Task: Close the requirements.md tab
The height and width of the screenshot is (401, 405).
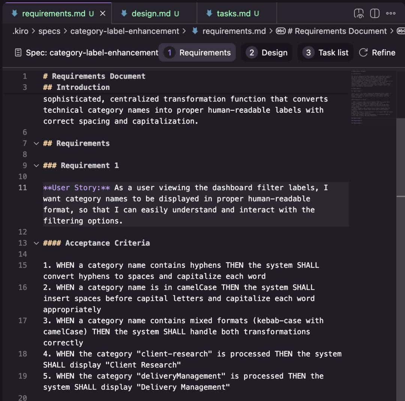Action: [103, 13]
